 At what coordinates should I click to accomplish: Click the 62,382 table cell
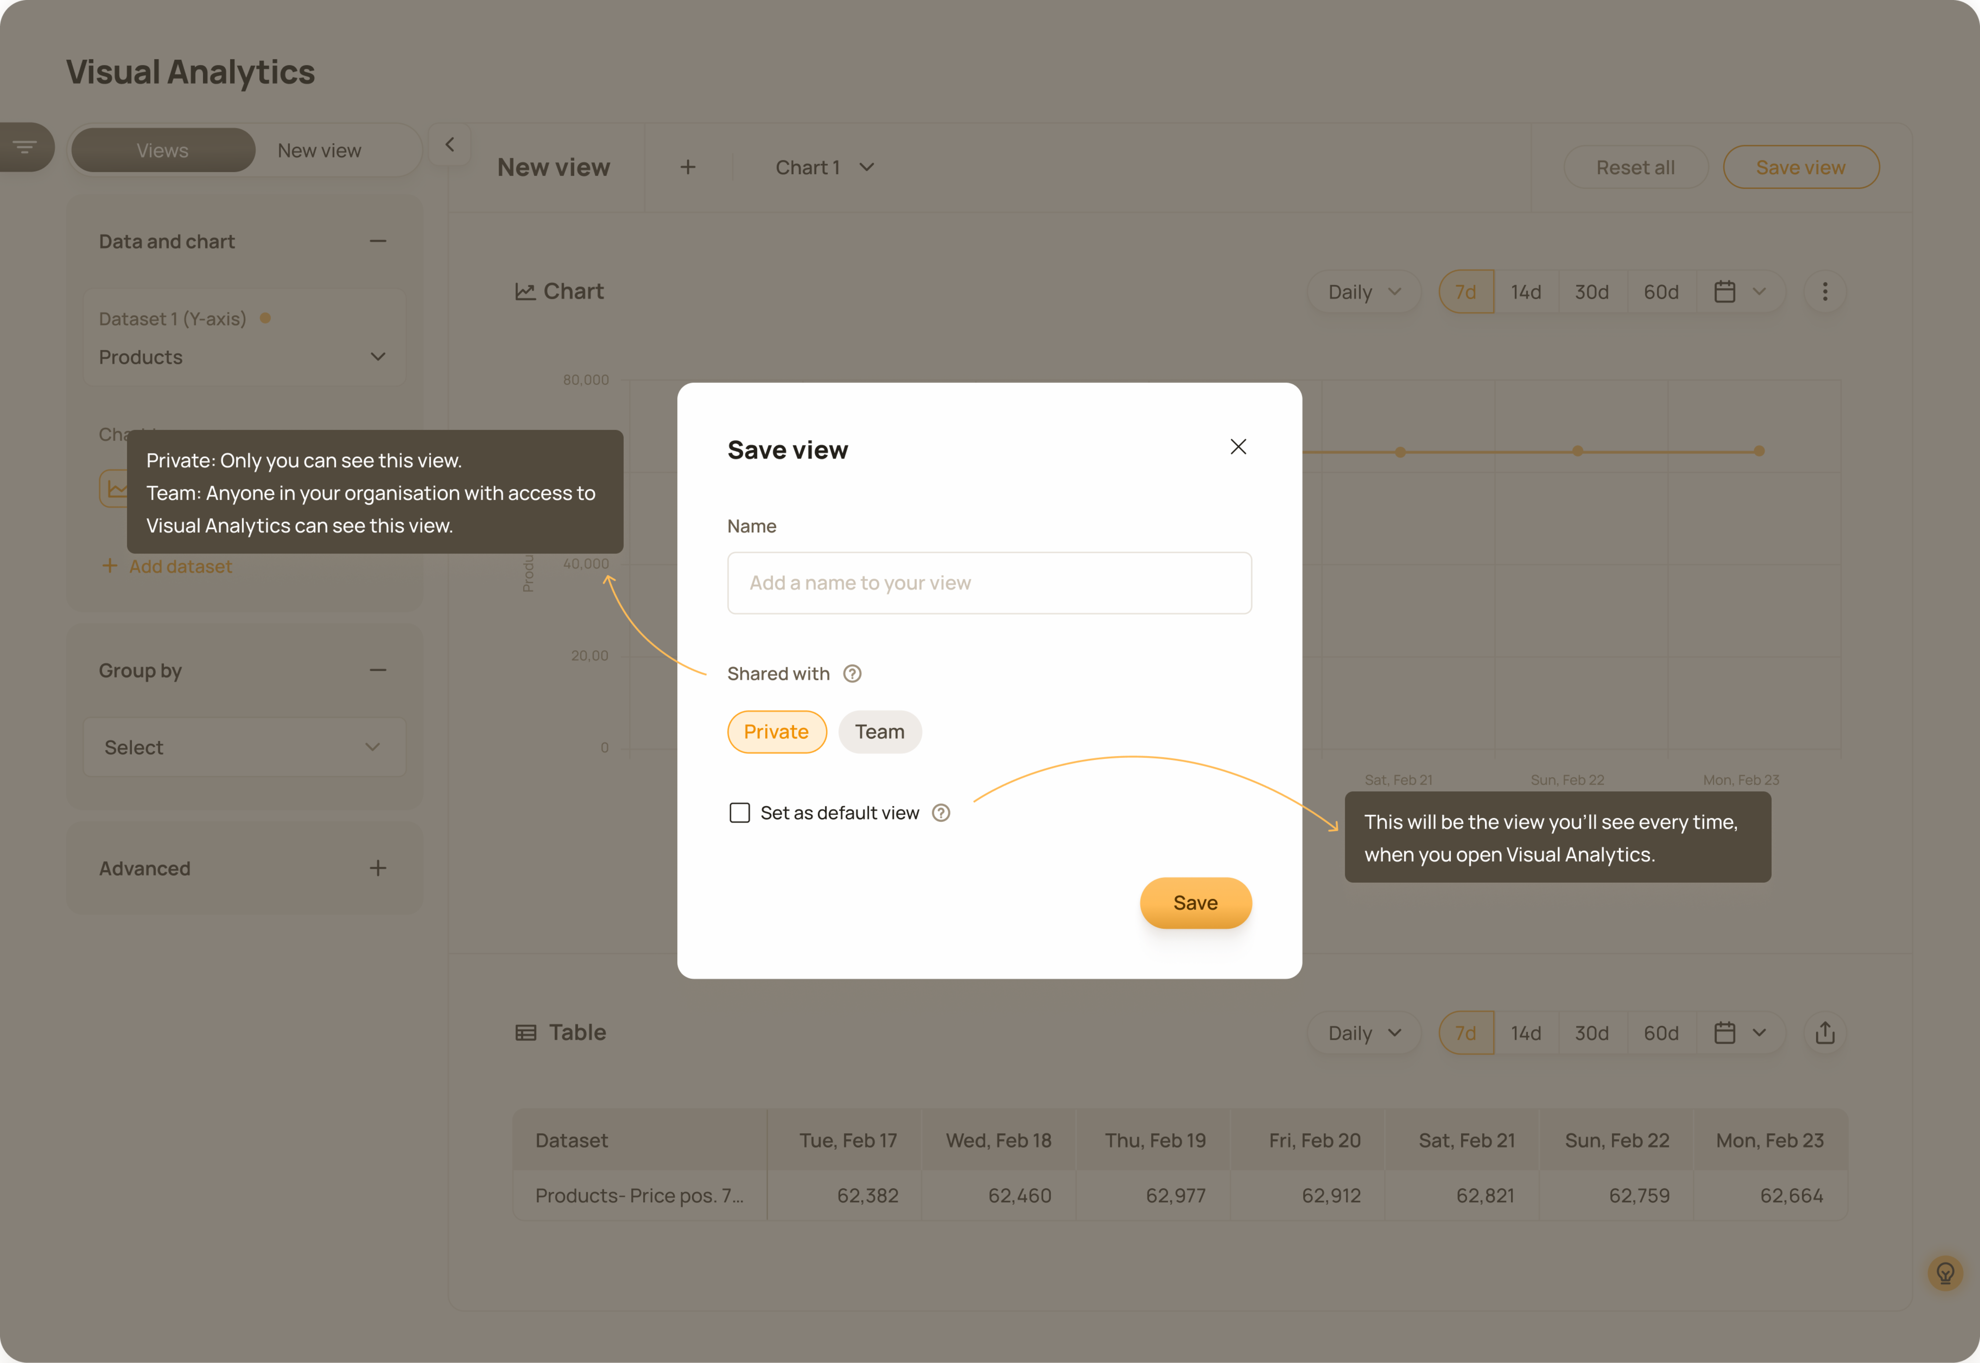pyautogui.click(x=867, y=1196)
